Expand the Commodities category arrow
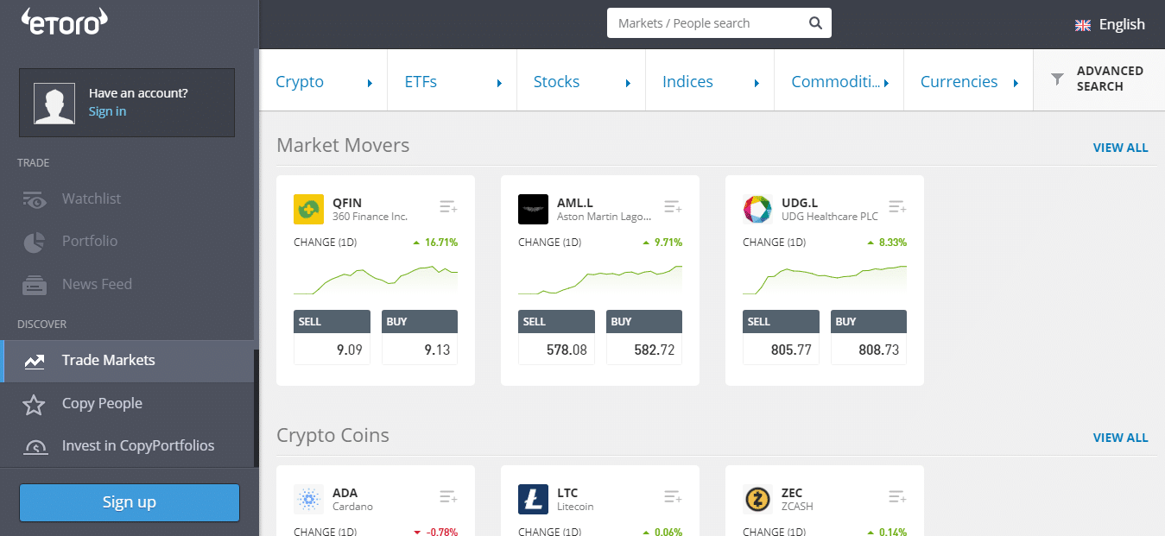 (x=887, y=83)
